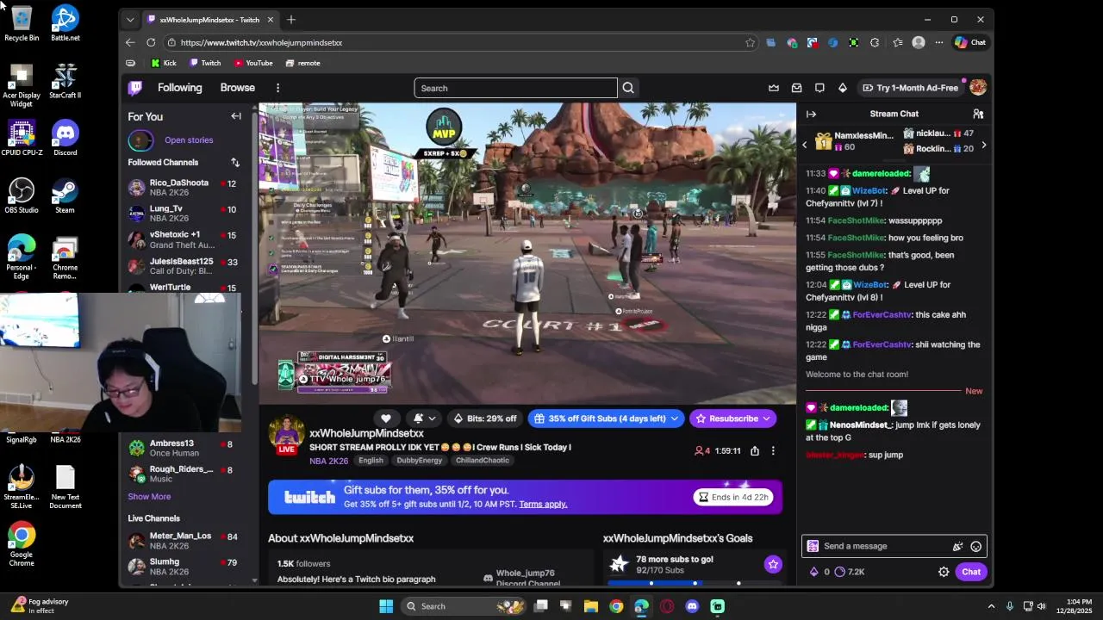
Task: Open the channel points balance 7.2K
Action: coord(850,572)
